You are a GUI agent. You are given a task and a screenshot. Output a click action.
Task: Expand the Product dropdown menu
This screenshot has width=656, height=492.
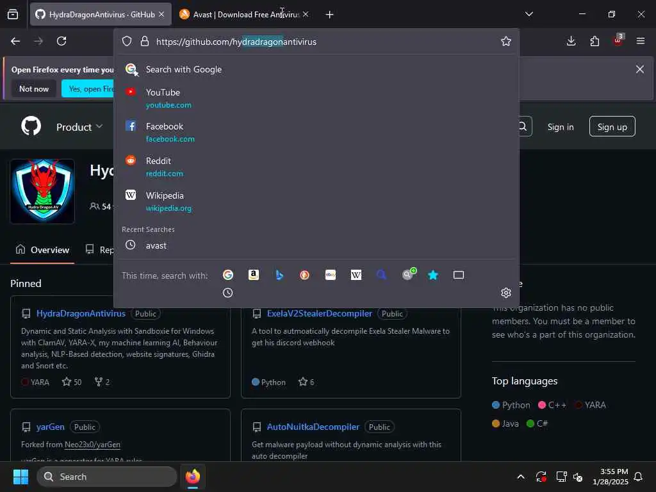point(79,127)
